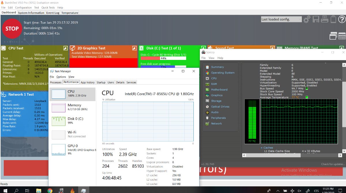Pop out the CPU Test window
This screenshot has width=346, height=193.
pyautogui.click(x=65, y=48)
